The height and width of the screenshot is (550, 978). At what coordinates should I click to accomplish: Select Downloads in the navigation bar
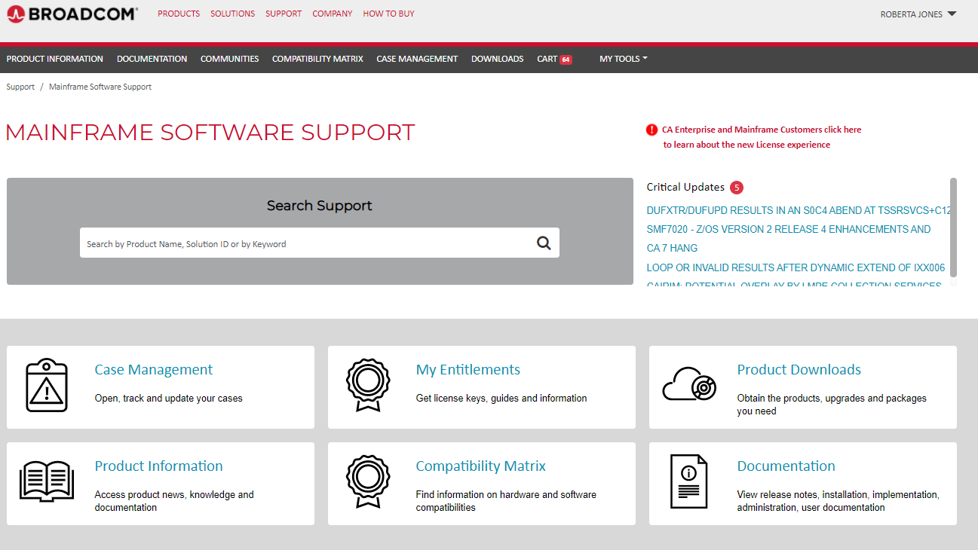click(497, 59)
